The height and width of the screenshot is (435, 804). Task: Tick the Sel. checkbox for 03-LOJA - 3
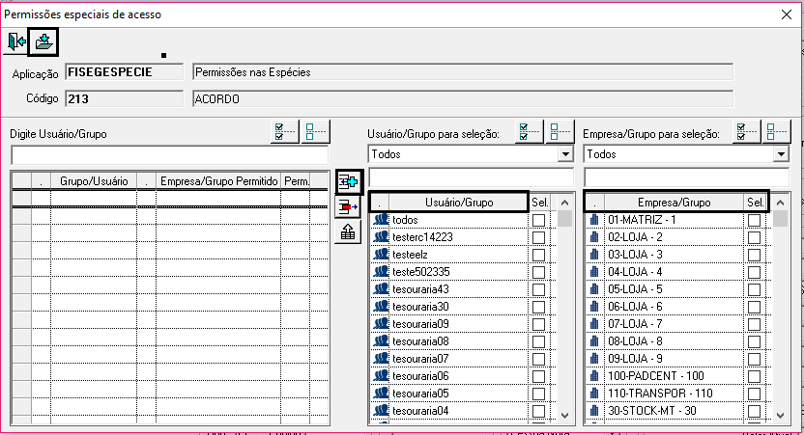pos(754,255)
